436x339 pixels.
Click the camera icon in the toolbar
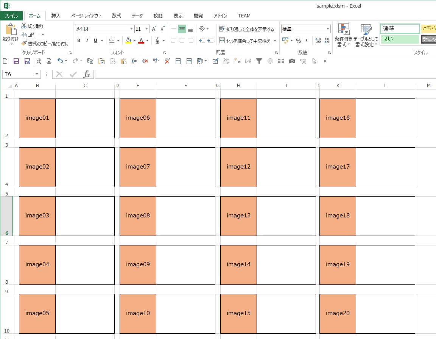292,61
